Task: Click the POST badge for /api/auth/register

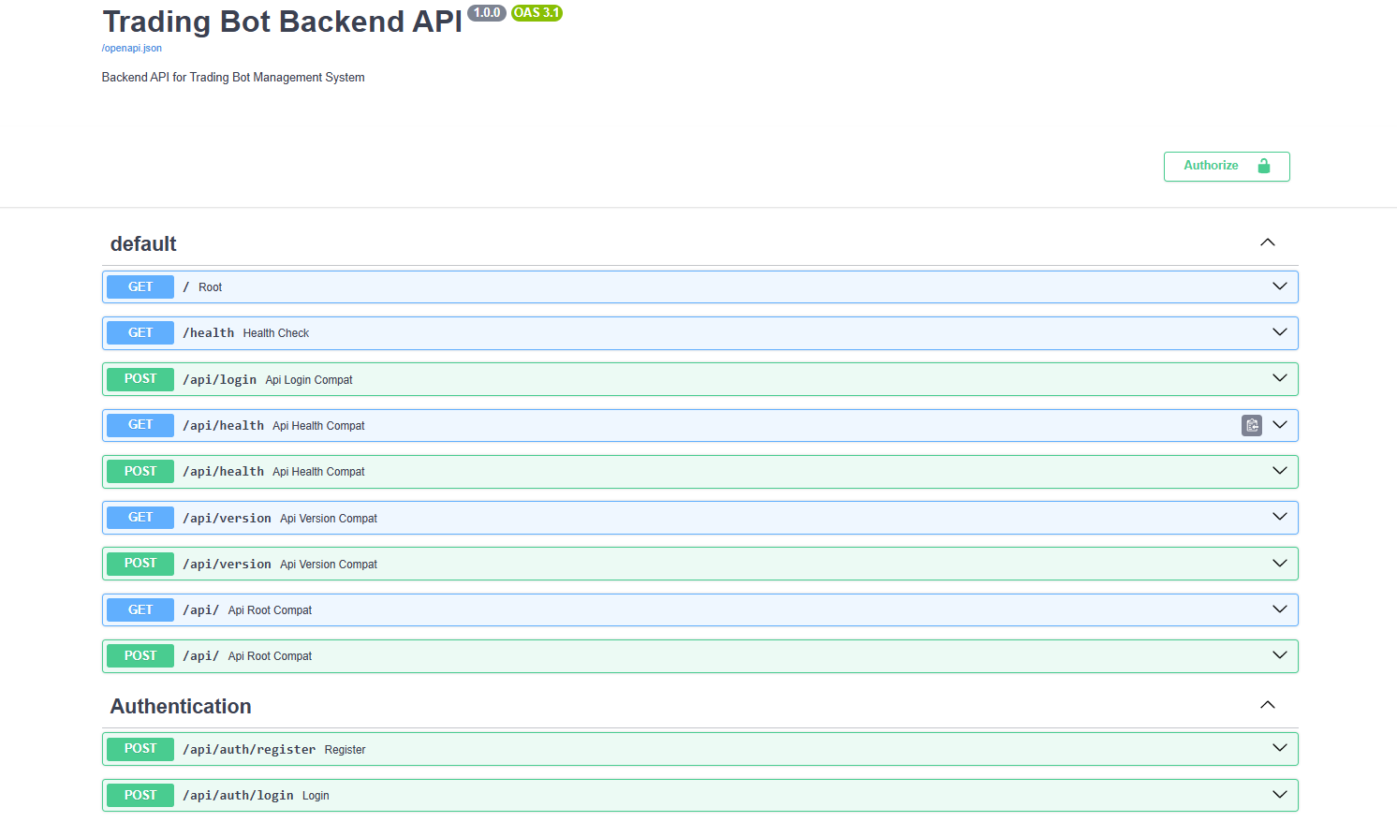Action: [x=140, y=749]
